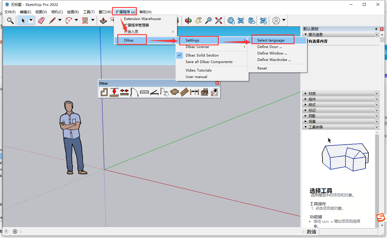
Task: Click the Zoom Extents toolbar icon
Action: [x=218, y=20]
